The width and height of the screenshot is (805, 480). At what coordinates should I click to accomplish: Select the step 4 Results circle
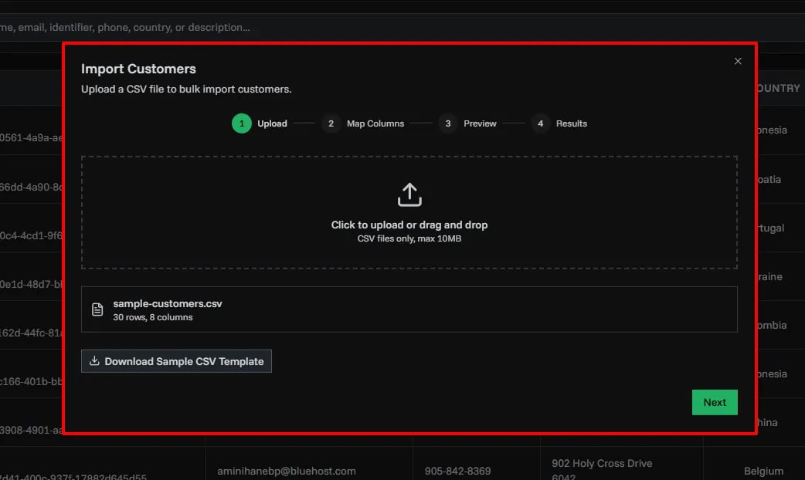pyautogui.click(x=539, y=123)
